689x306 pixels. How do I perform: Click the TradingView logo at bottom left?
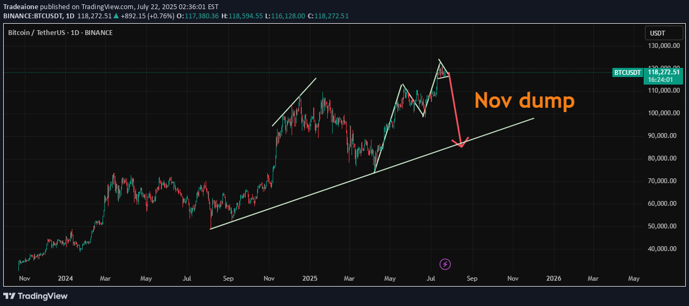click(36, 296)
